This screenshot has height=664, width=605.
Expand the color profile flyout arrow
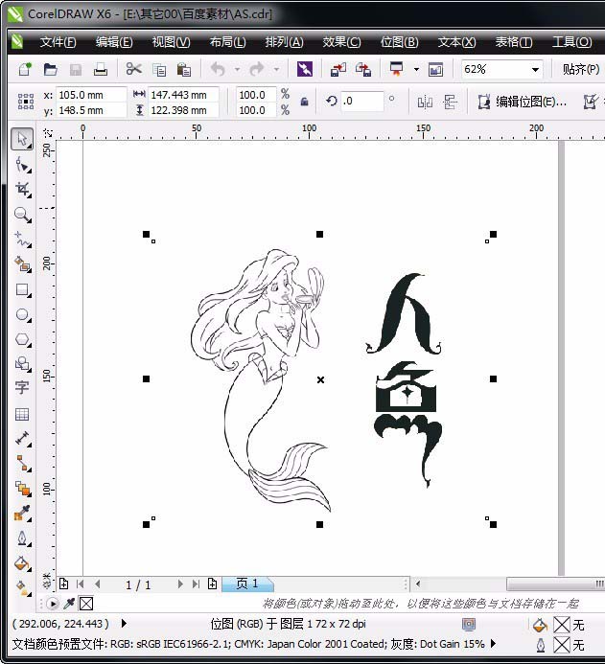coord(493,643)
